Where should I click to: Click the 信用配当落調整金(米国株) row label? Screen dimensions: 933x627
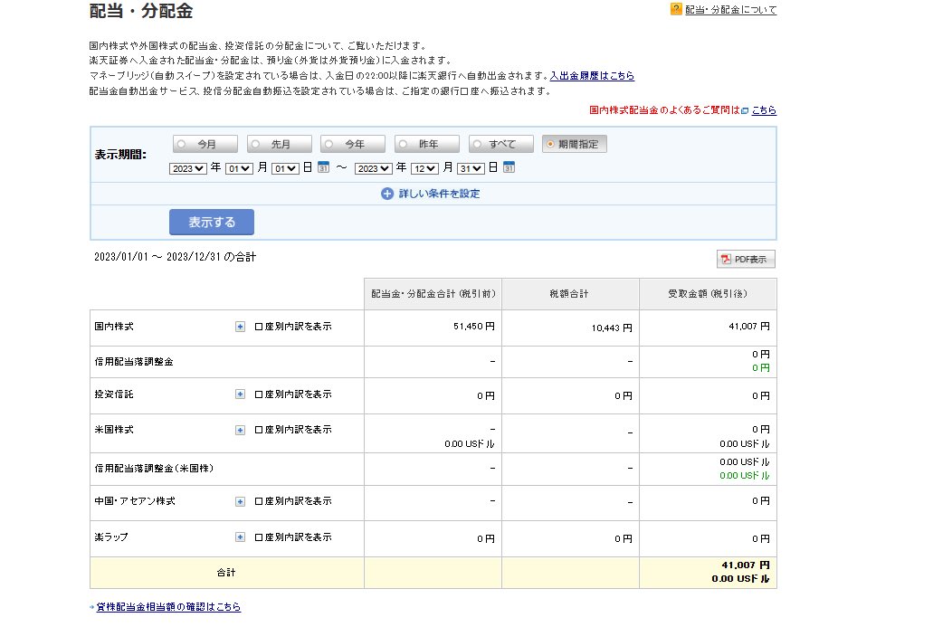(x=154, y=469)
